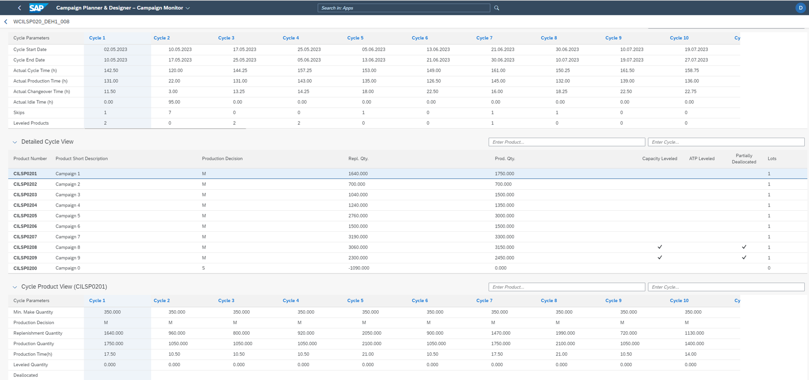Select product CILSP0205
The height and width of the screenshot is (380, 809).
(25, 216)
